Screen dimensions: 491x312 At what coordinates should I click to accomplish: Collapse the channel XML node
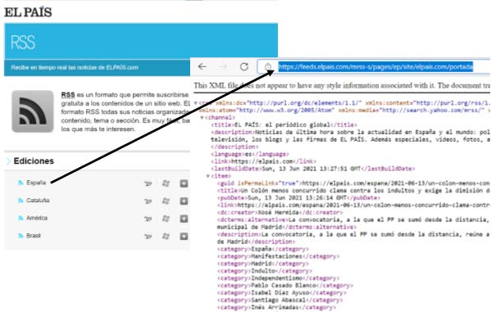[x=202, y=118]
